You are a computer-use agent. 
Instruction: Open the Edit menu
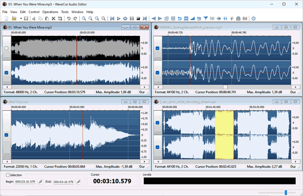23,12
